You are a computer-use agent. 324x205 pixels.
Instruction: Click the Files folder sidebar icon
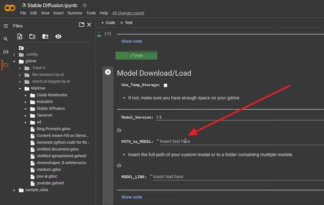(x=6, y=65)
